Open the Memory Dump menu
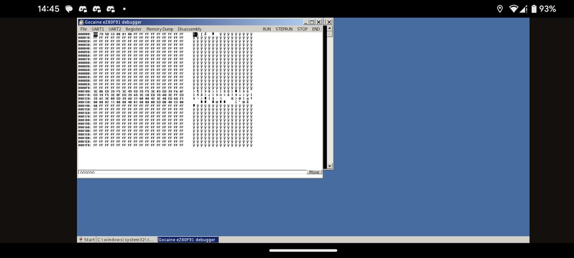574x258 pixels. click(160, 29)
